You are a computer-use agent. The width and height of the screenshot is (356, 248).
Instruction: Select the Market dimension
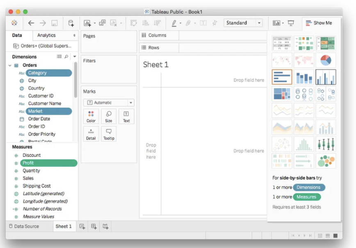click(49, 111)
